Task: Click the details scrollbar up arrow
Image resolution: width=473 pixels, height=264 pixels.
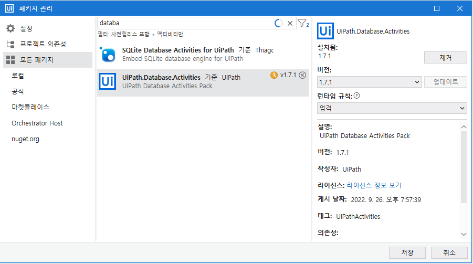Action: point(464,126)
